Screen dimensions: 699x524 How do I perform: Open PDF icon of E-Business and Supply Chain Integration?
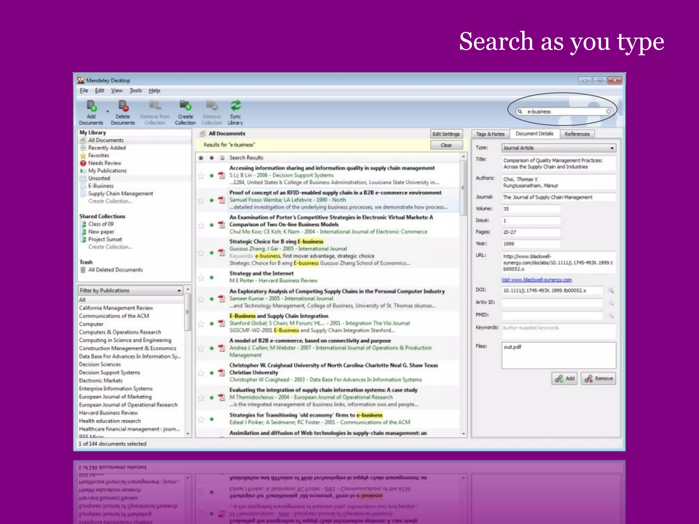[x=222, y=323]
